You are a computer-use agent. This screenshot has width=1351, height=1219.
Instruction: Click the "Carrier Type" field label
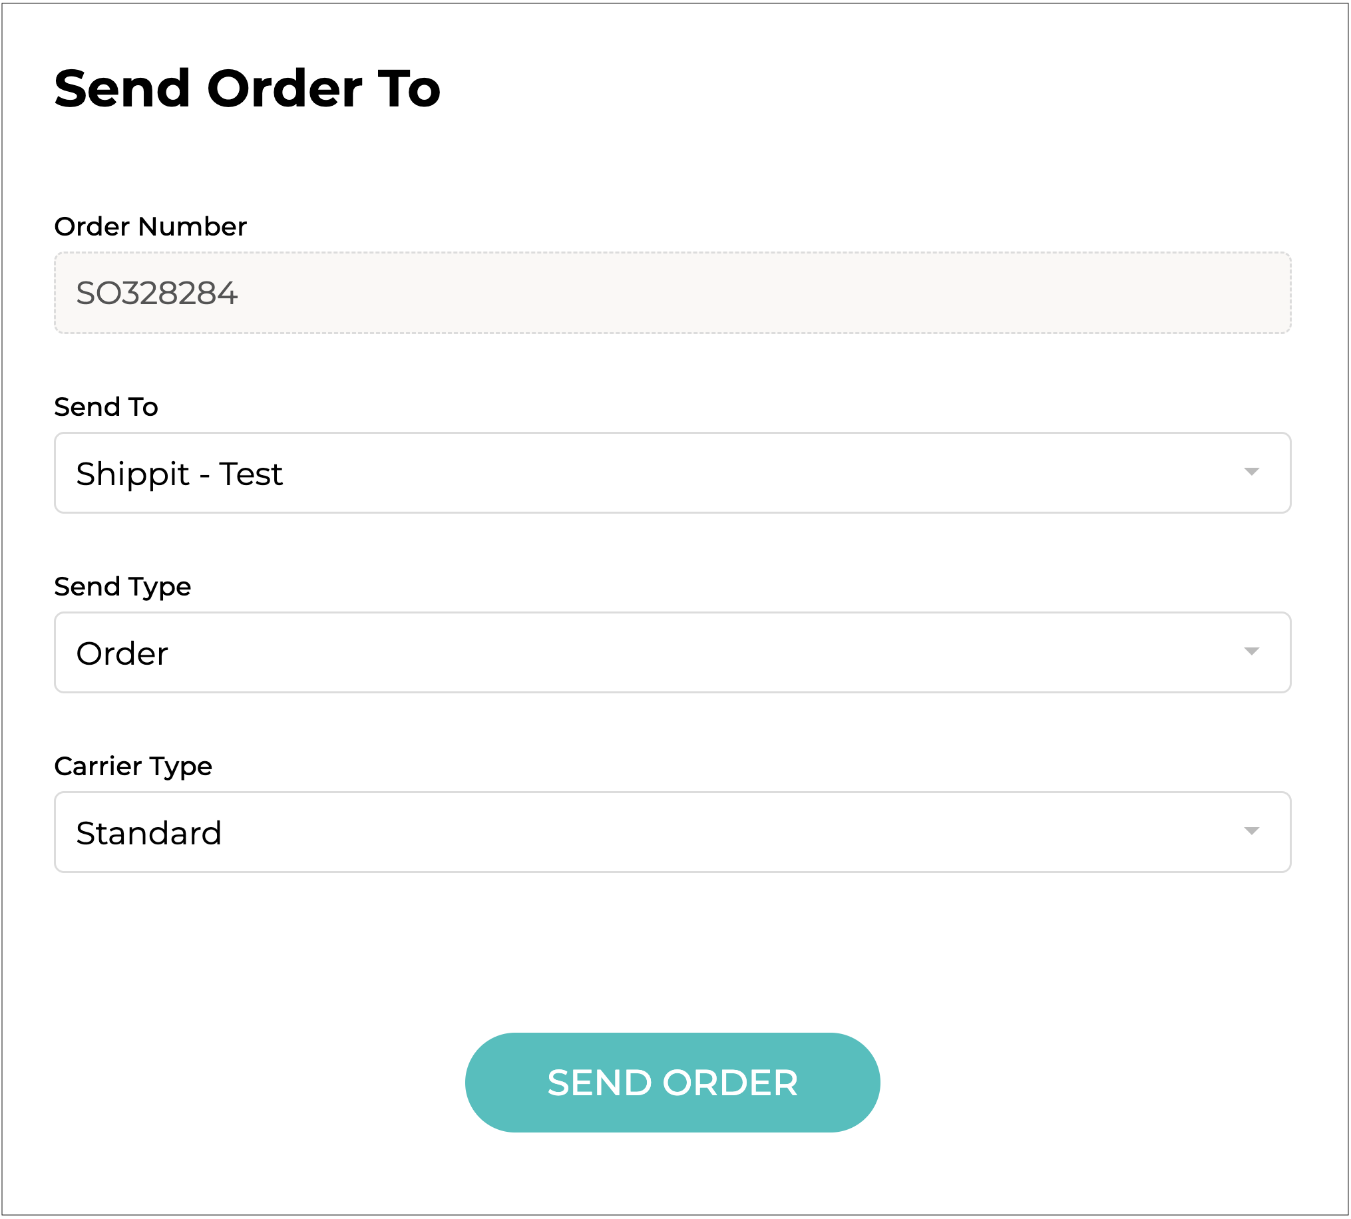point(132,766)
